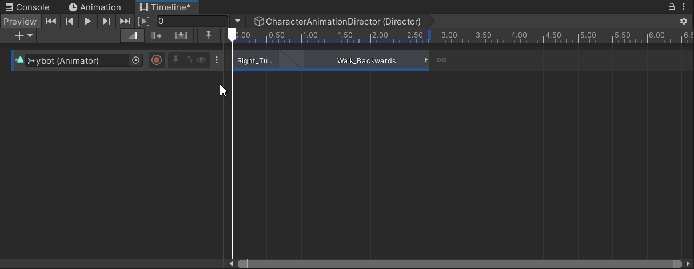Lock the ybot track
Screen dimensions: 694x269
pos(188,60)
